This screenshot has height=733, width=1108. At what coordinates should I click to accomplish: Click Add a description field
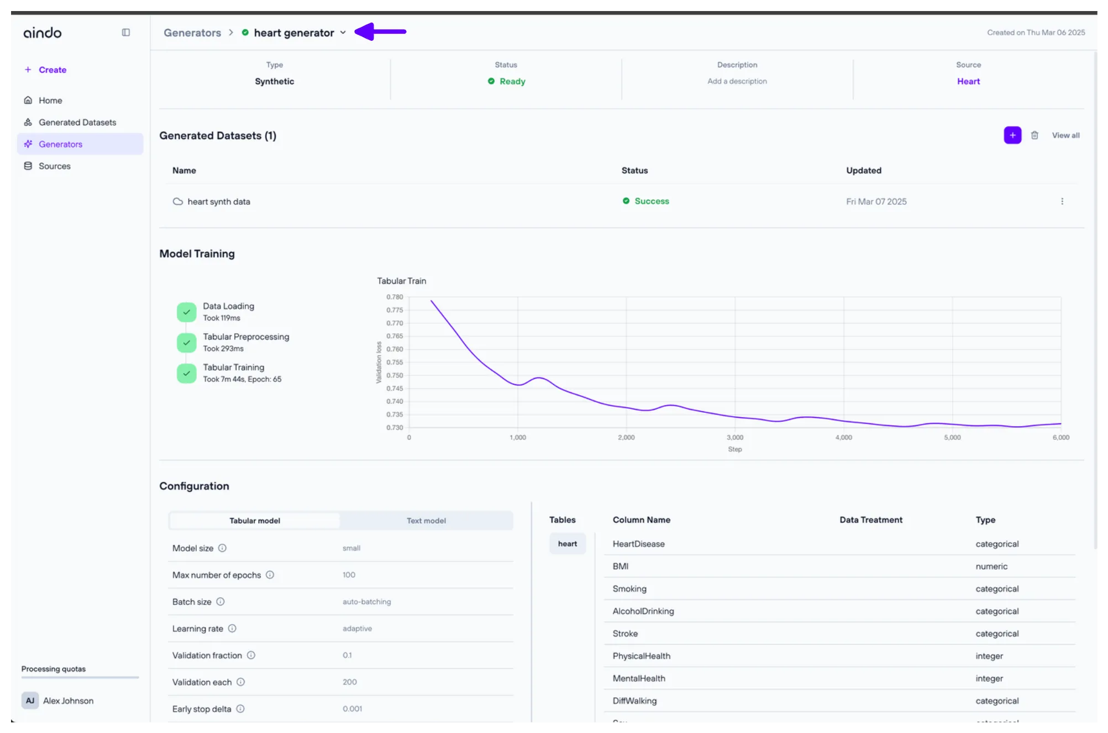737,81
